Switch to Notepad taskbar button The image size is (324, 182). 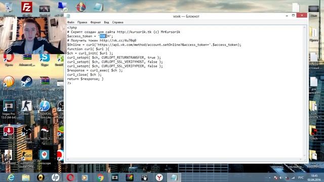(x=174, y=177)
